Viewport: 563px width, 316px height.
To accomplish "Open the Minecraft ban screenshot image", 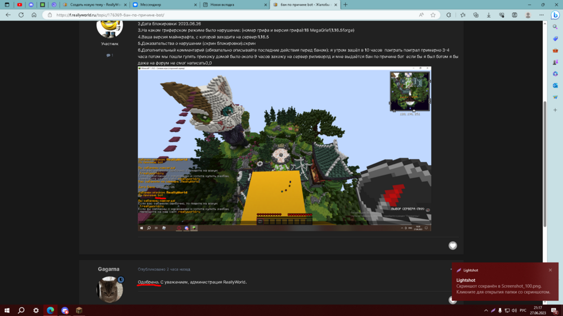I will coord(284,148).
